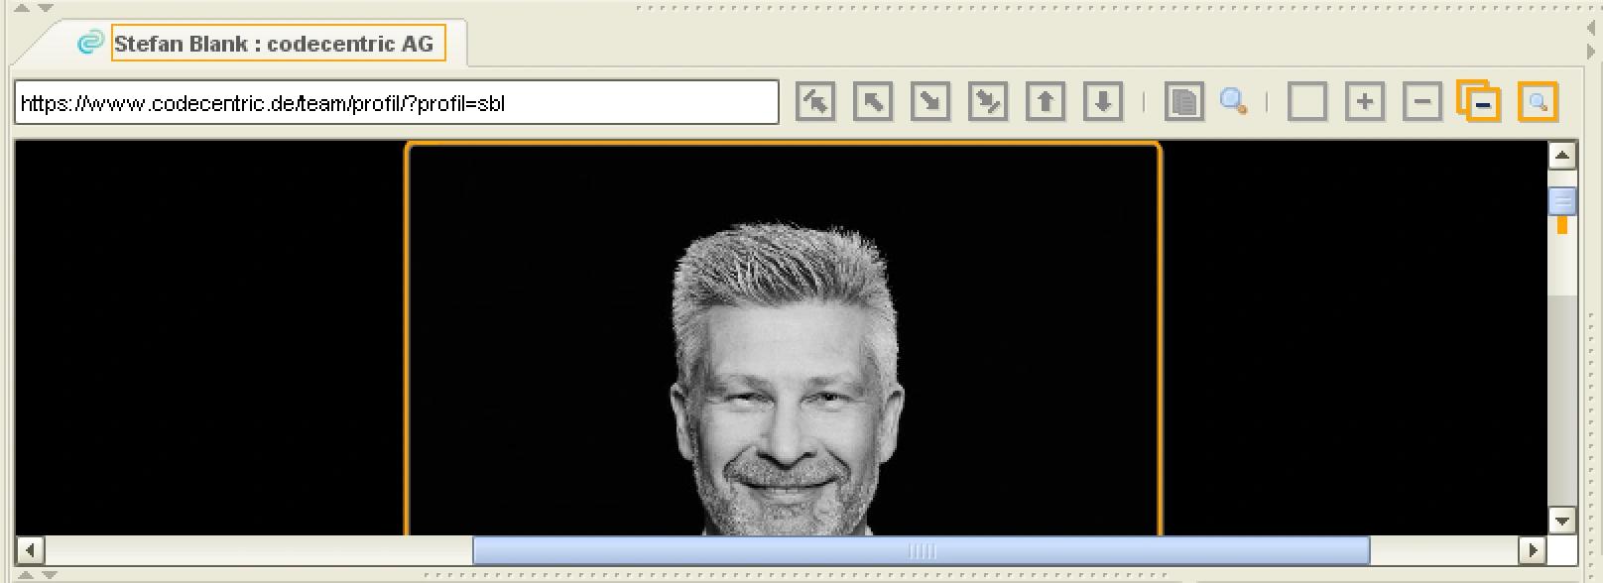Click the horizontal scrollbar thumb
1603x583 pixels.
(922, 550)
